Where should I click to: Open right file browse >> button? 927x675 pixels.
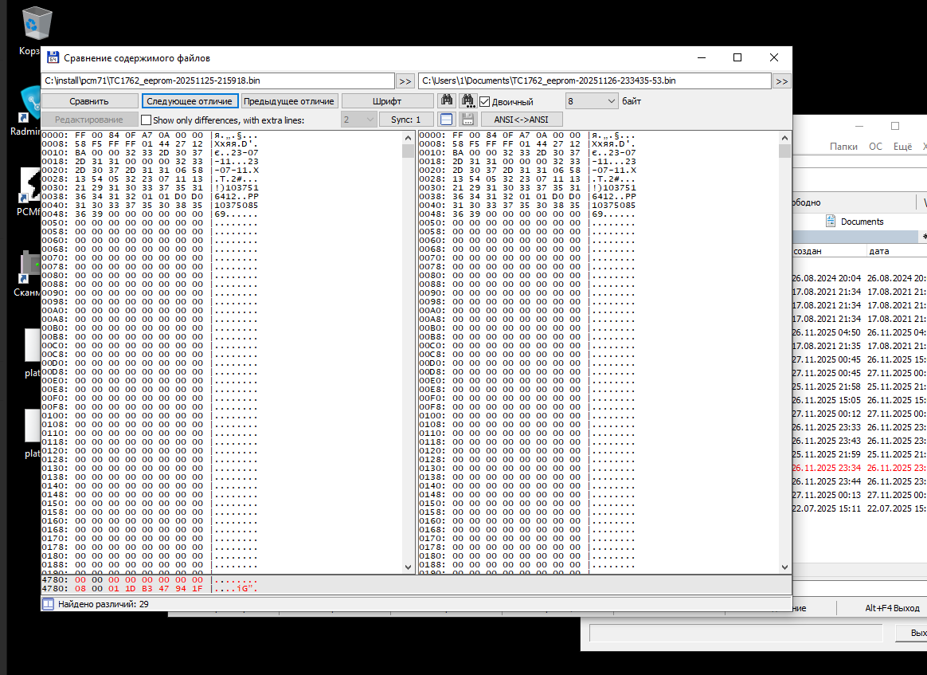[781, 81]
